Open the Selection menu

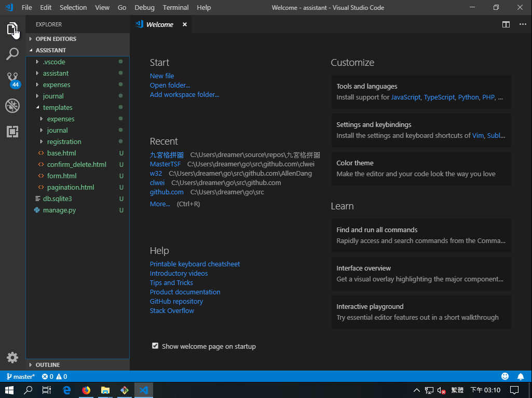pos(73,8)
